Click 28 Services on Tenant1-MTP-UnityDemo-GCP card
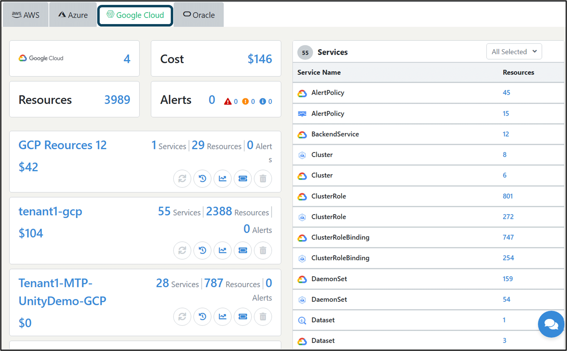This screenshot has width=567, height=351. 177,283
